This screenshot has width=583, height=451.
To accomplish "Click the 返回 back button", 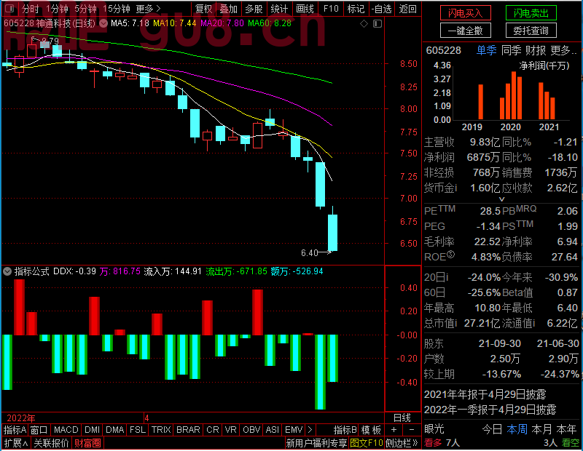I will pos(408,9).
